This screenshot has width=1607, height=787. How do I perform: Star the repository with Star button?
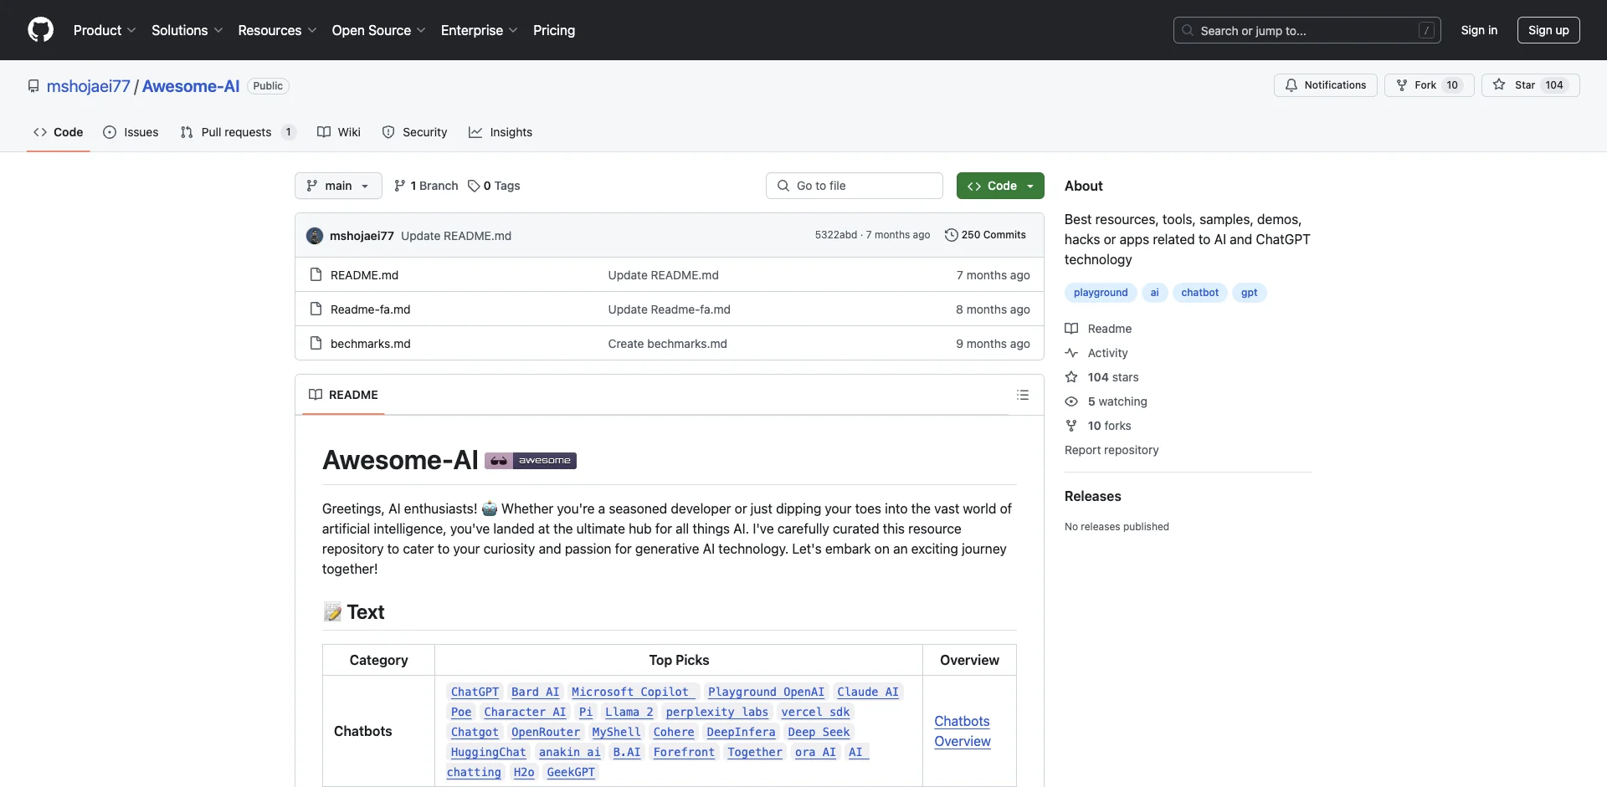click(1530, 85)
